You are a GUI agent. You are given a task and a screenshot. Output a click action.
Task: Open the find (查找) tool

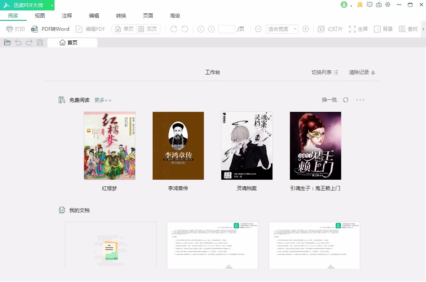408,29
